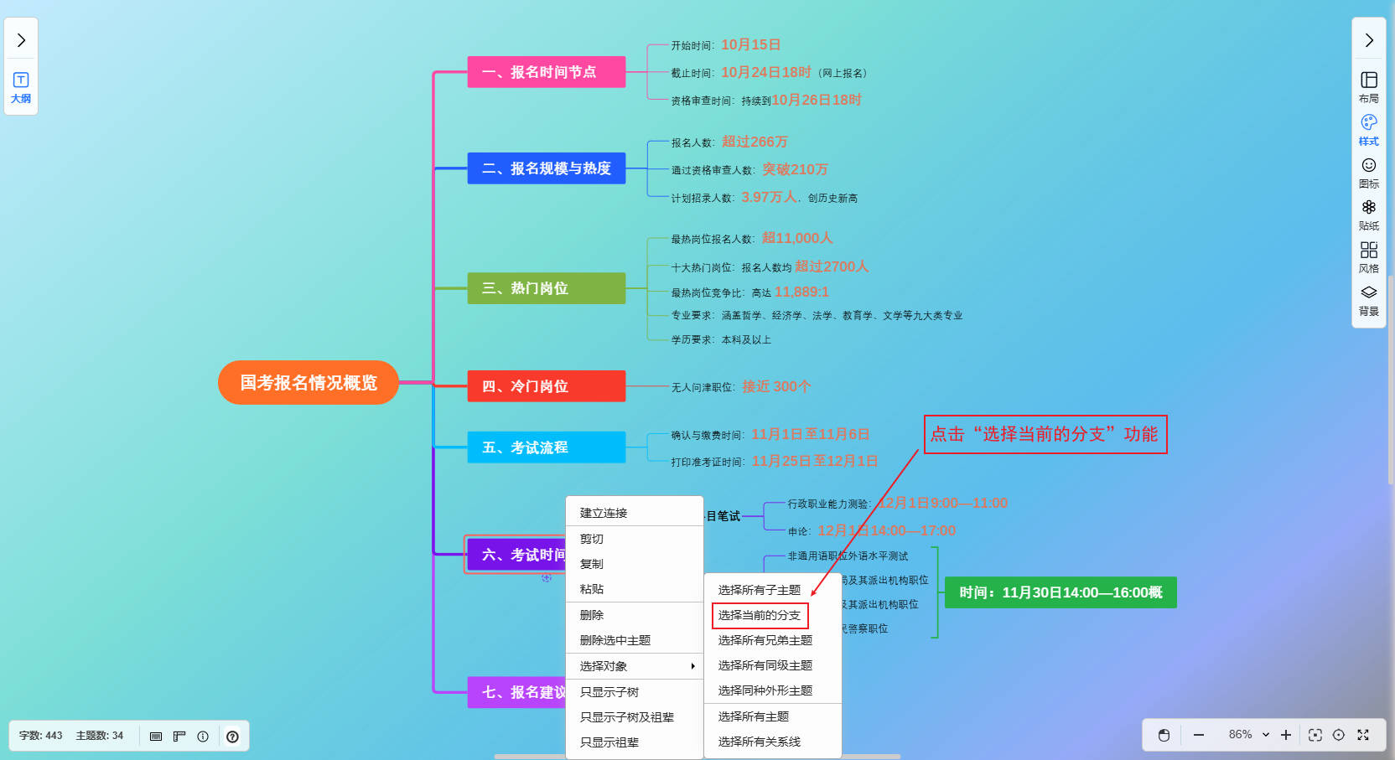Click the zoom in plus button
The image size is (1395, 760).
pos(1285,735)
